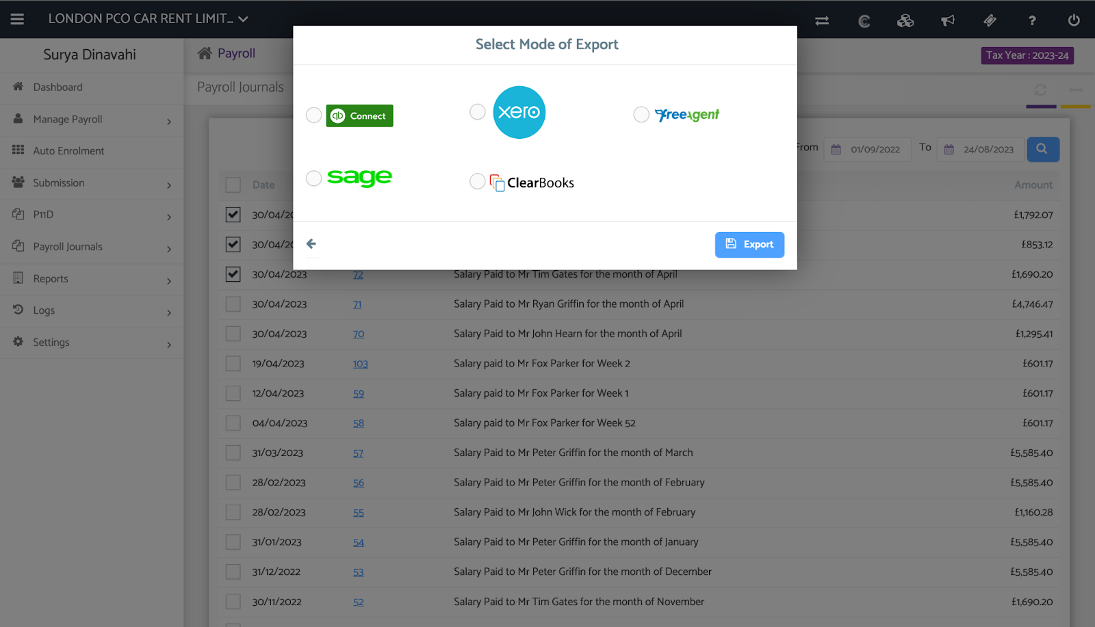1095x627 pixels.
Task: Select the Sage radio button
Action: pyautogui.click(x=313, y=178)
